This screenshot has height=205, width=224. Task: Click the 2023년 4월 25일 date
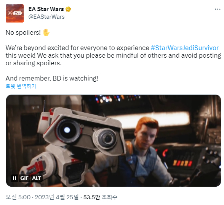[x=57, y=197]
